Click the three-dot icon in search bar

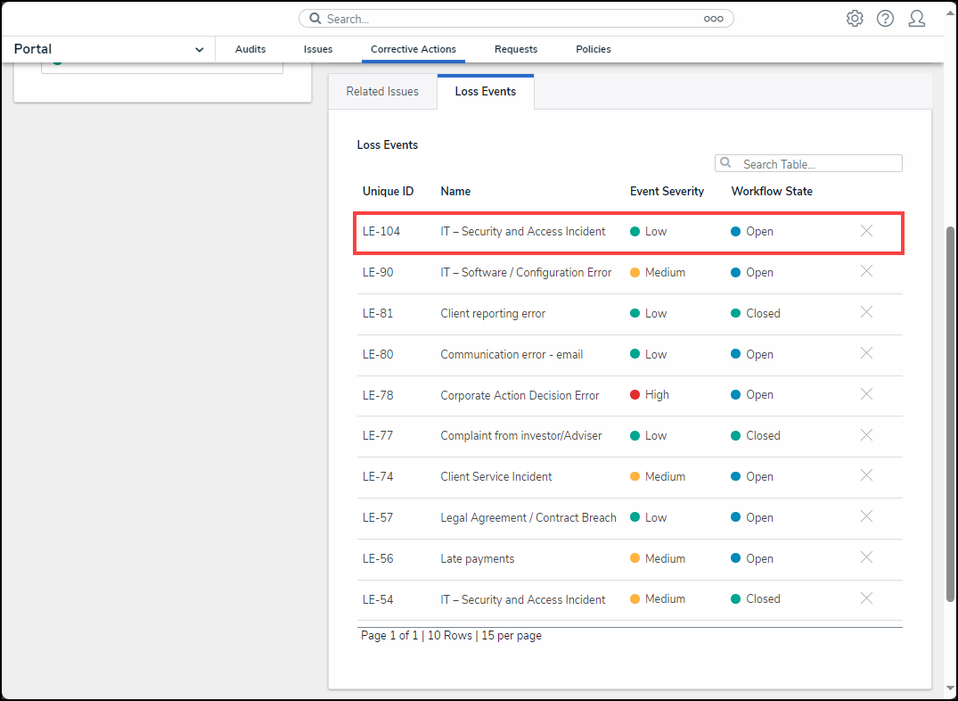[713, 19]
